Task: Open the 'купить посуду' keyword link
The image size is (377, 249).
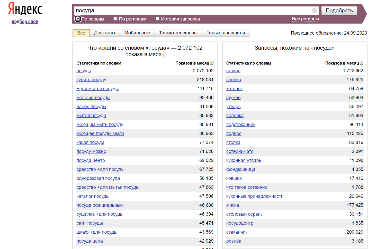Action: pyautogui.click(x=91, y=80)
